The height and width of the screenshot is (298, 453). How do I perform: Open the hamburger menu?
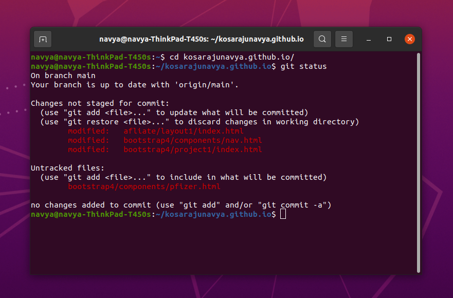pos(343,39)
